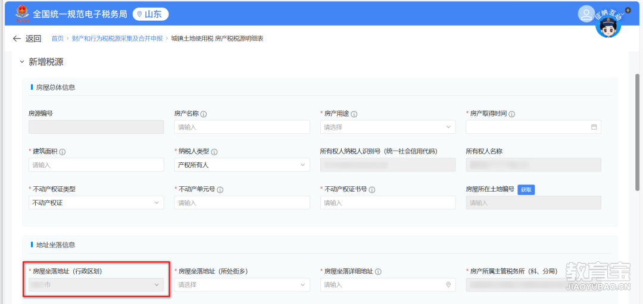643x304 pixels.
Task: Focus the 不动产权证书号 input field
Action: 388,202
